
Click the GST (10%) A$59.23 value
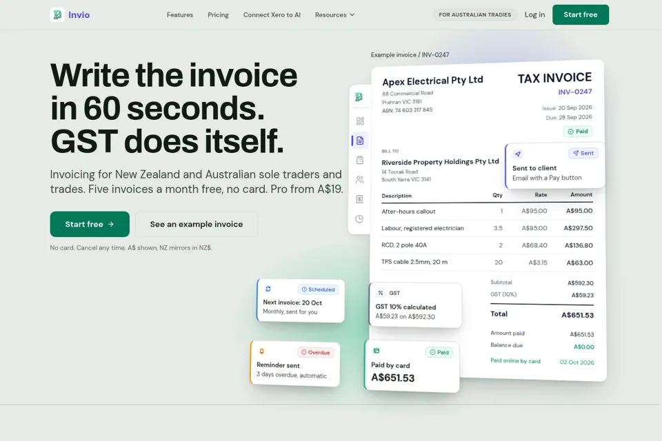[x=582, y=296]
